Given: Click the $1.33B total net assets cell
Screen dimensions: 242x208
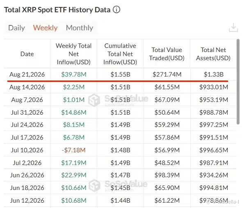Looking at the screenshot, I should 214,75.
